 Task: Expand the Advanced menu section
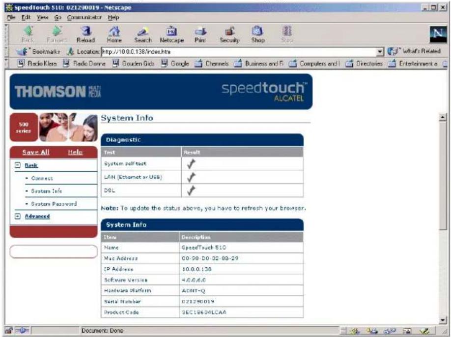coord(18,216)
